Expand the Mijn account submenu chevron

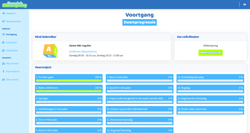pyautogui.click(x=26, y=64)
